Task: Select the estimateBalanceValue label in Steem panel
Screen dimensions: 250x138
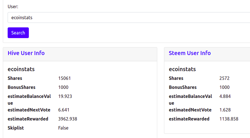Action: coord(191,100)
